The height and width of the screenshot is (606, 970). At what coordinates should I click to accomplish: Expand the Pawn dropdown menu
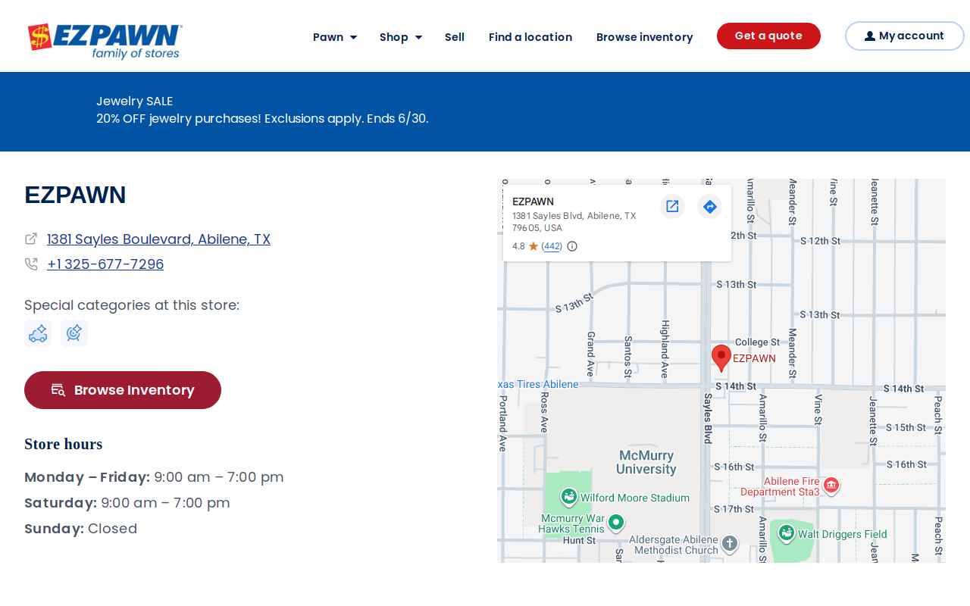[335, 37]
